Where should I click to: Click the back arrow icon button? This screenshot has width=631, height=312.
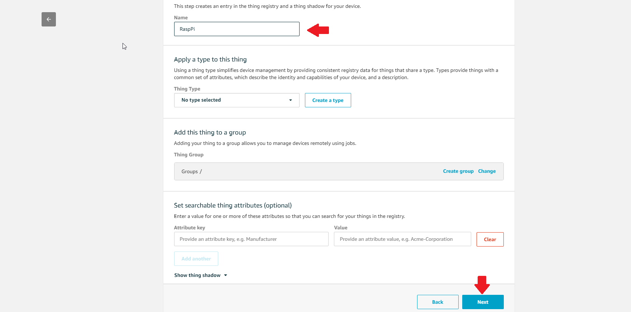tap(49, 19)
